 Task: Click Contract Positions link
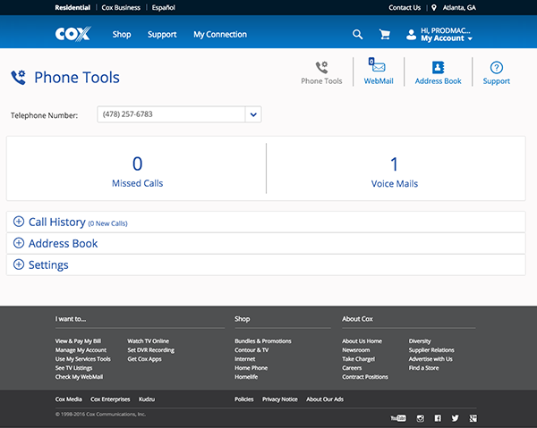pyautogui.click(x=365, y=377)
